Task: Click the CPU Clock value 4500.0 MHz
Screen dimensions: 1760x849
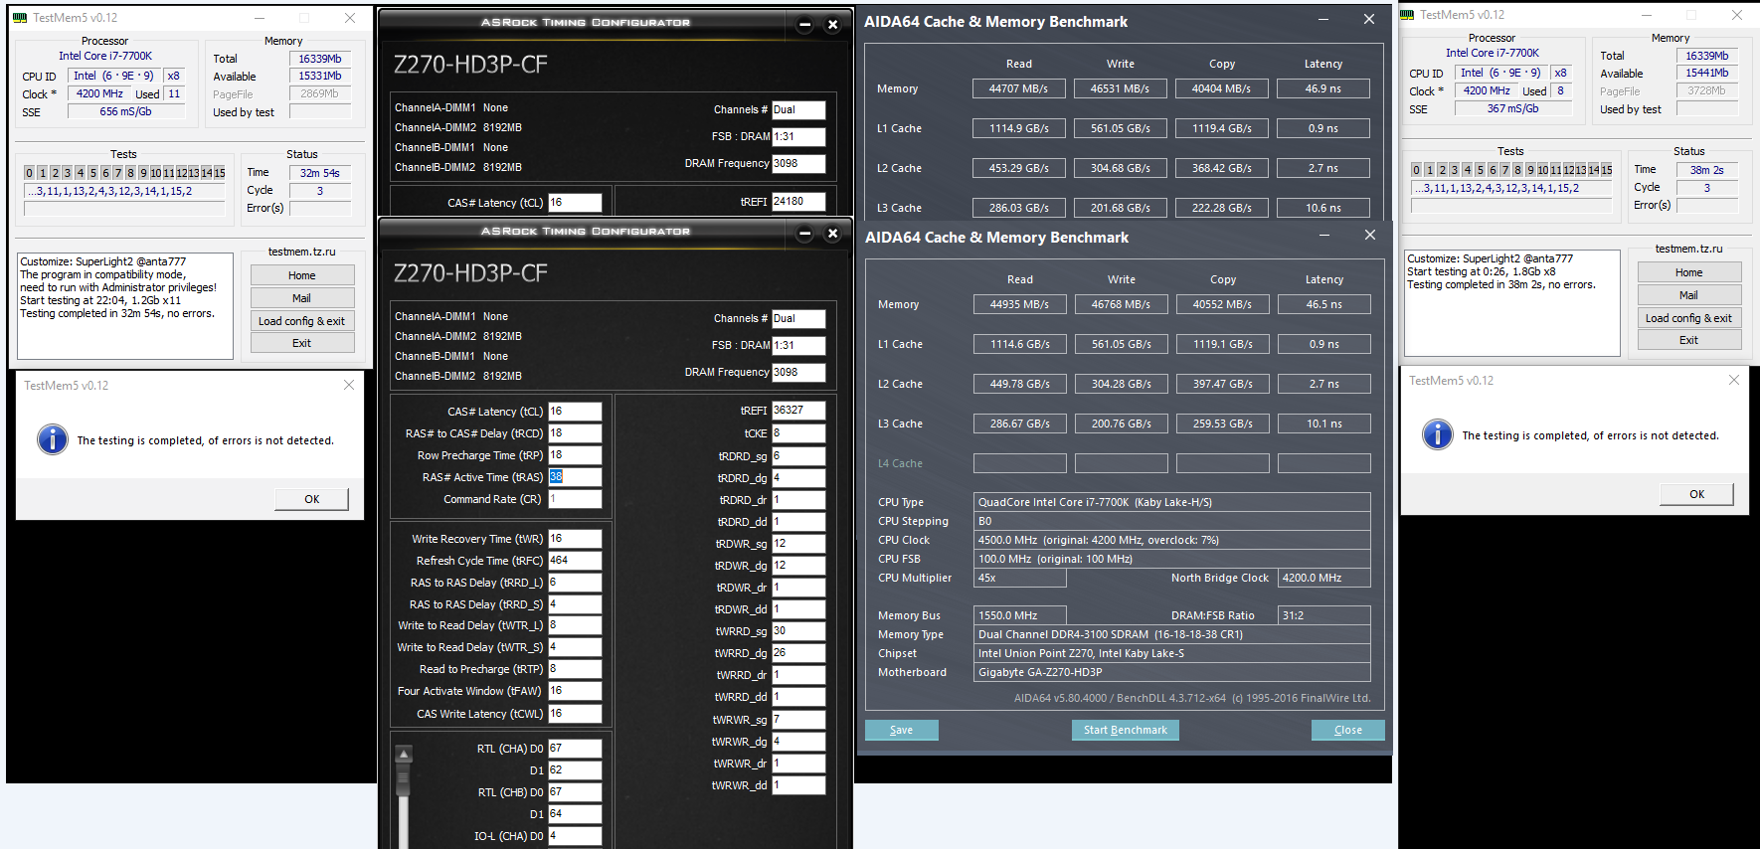Action: pyautogui.click(x=1172, y=540)
